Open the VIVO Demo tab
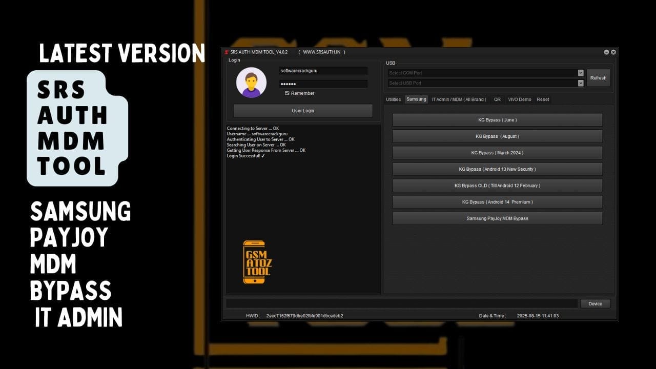Image resolution: width=656 pixels, height=369 pixels. click(519, 99)
